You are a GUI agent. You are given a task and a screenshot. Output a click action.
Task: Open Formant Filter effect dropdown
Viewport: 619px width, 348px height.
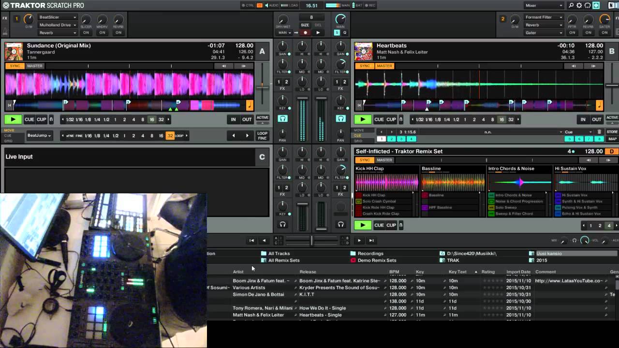coord(544,17)
